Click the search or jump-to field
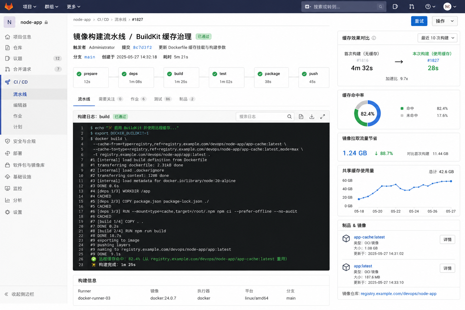 click(344, 7)
